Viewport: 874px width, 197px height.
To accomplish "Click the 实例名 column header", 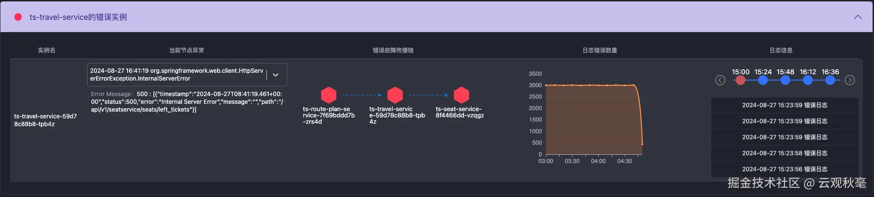I will (x=47, y=50).
